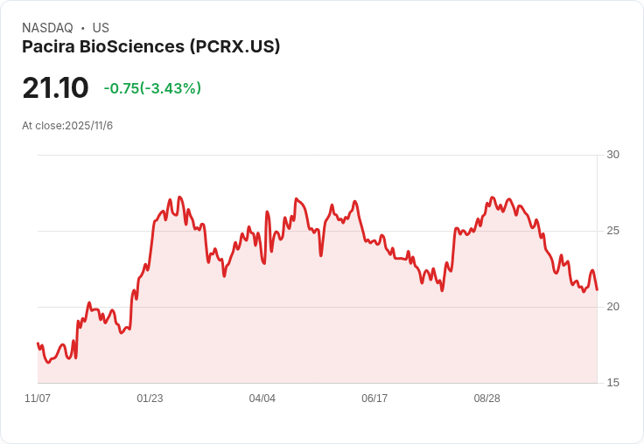
Task: Select the 01/23 x-axis date label
Action: [x=150, y=399]
